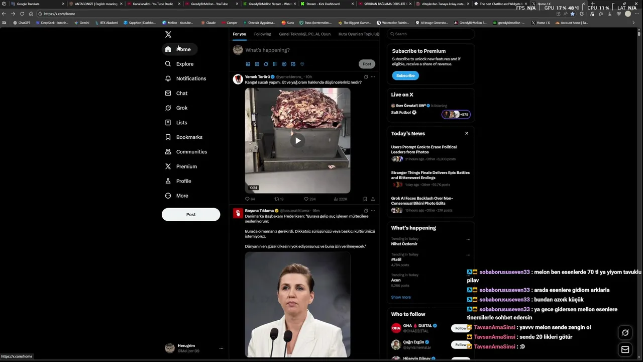Reply to the Yemek Terörü post
Viewport: 643px width, 362px height.
tap(250, 199)
